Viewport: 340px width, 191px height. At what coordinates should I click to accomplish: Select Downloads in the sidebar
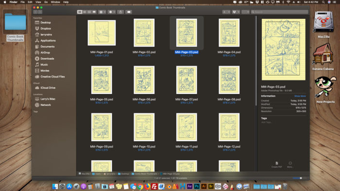pos(47,59)
